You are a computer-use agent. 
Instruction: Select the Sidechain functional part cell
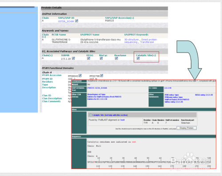tap(186, 123)
